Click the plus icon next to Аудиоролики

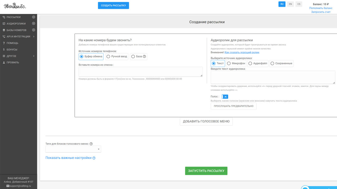tap(33, 24)
